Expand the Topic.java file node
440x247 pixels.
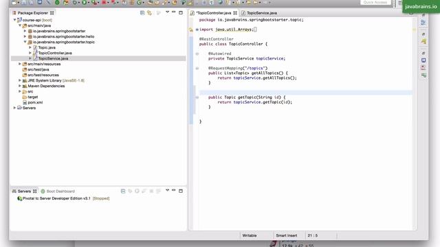coord(30,47)
